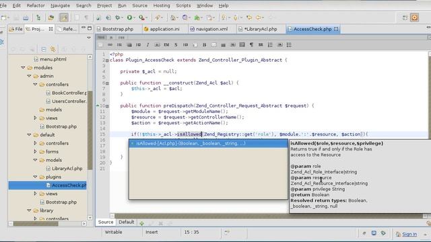Click the tree hierarchy icon in toolbar
The height and width of the screenshot is (242, 431).
[38, 17]
